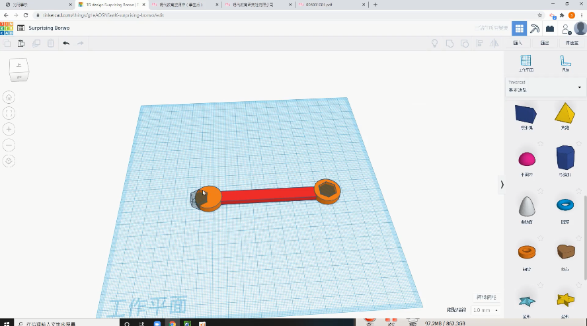Pick the teal star shape
Screen dimensions: 587x326
(x=527, y=301)
